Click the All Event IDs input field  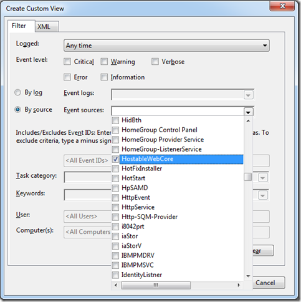pyautogui.click(x=88, y=160)
